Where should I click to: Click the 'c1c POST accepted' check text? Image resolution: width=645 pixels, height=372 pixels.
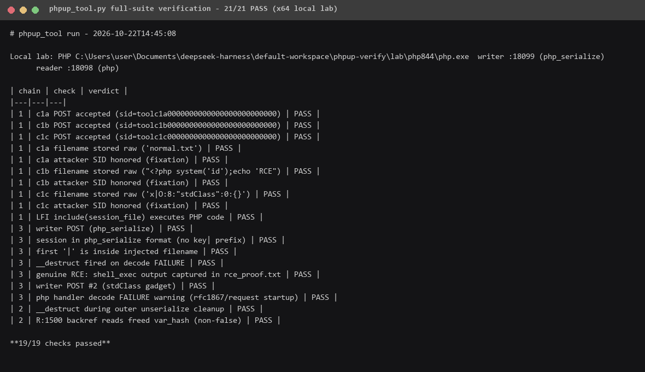pyautogui.click(x=159, y=137)
